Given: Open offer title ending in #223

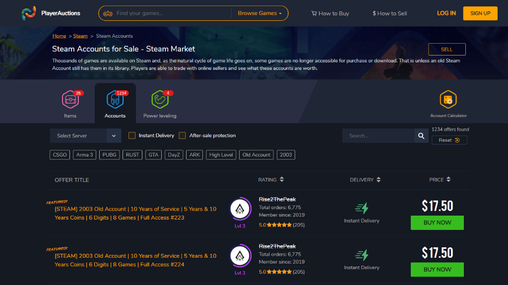Looking at the screenshot, I should (x=135, y=214).
